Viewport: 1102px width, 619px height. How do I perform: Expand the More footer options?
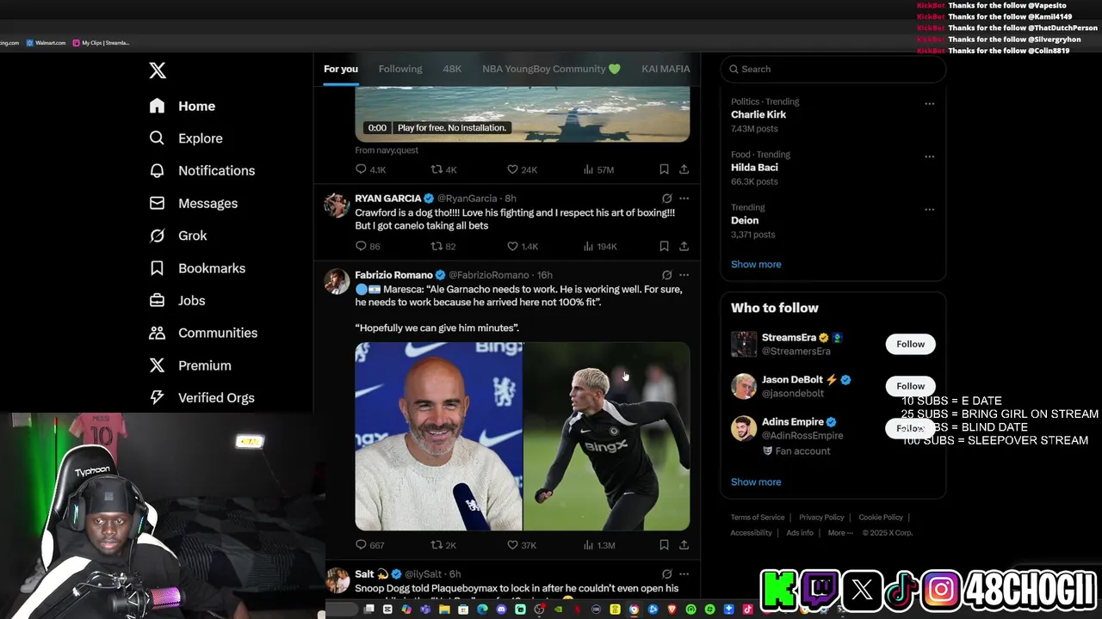(x=839, y=533)
